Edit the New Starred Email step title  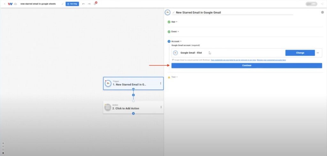pyautogui.click(x=198, y=12)
